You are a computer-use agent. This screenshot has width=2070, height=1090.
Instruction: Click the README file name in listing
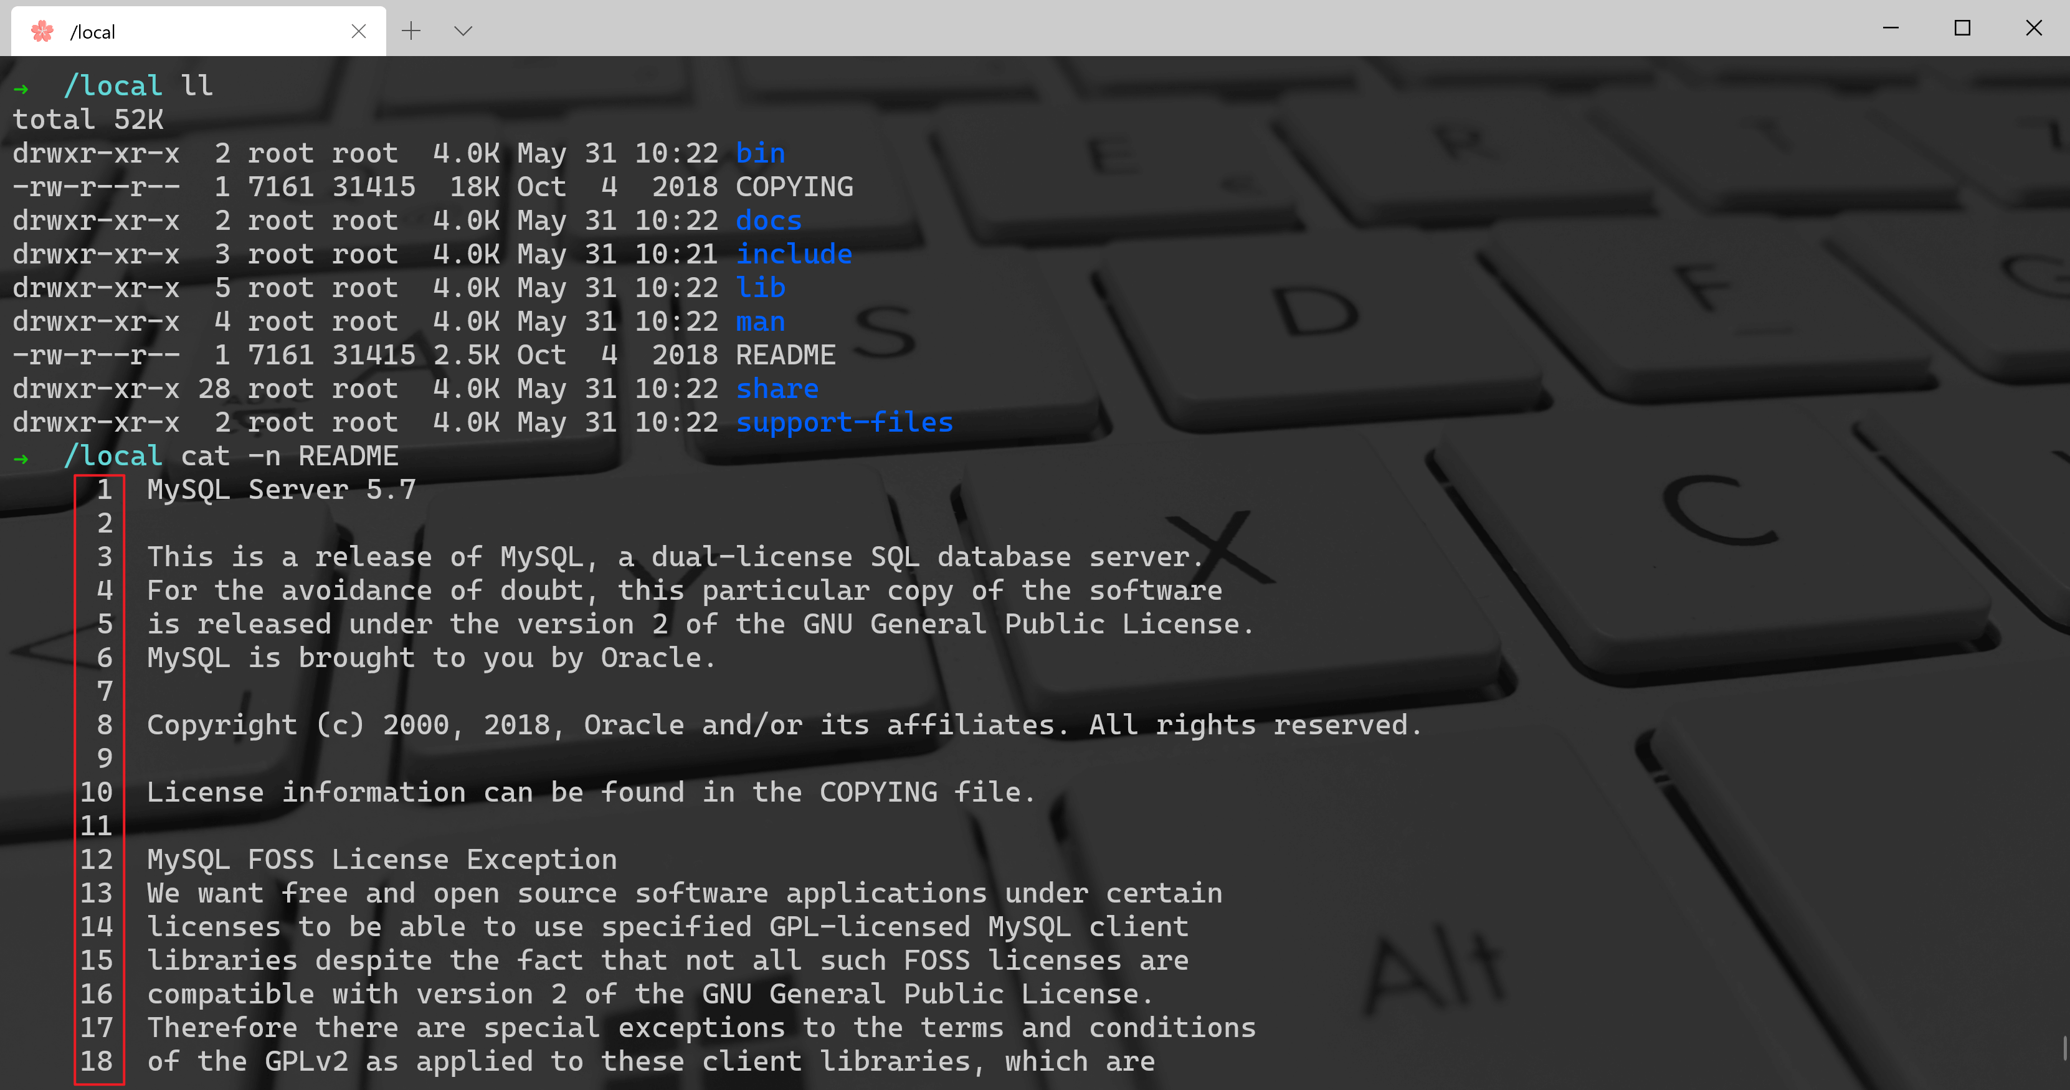pyautogui.click(x=785, y=355)
